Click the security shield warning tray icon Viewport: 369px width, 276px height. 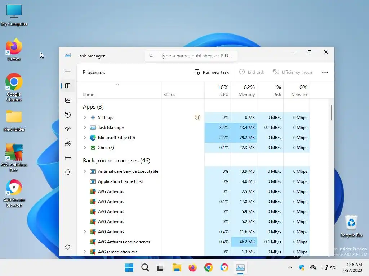[x=302, y=267]
